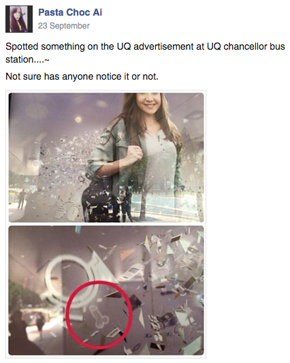Click inside the red circled area
This screenshot has width=290, height=363.
tap(99, 314)
